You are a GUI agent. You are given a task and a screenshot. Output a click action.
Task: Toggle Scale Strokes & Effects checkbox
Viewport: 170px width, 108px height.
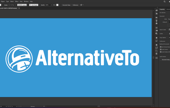pos(161,52)
